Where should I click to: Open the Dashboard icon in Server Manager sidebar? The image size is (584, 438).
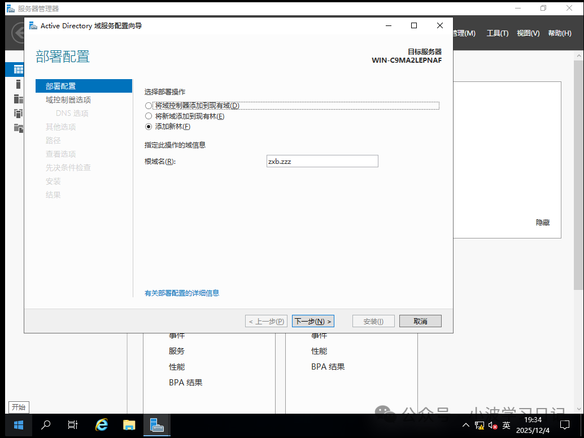pos(15,69)
